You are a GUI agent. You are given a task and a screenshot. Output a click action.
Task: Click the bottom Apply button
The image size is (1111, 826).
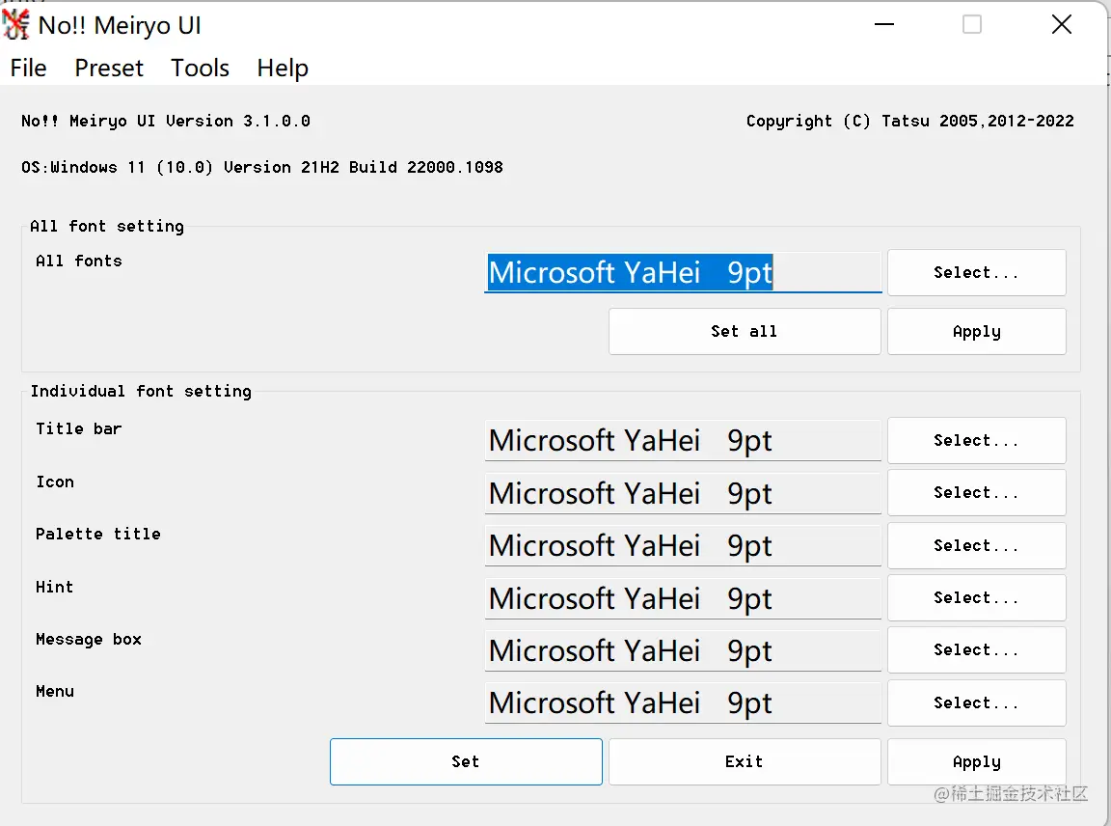pyautogui.click(x=976, y=762)
